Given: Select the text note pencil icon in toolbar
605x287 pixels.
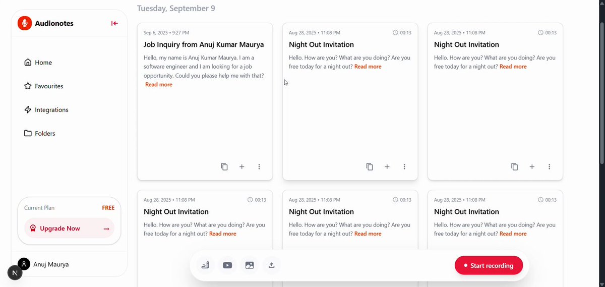Looking at the screenshot, I should pyautogui.click(x=205, y=265).
